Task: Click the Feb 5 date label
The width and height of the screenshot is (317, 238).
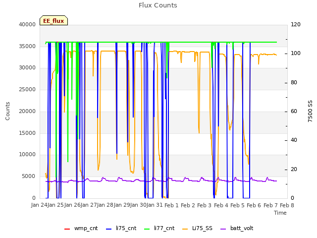Action: [x=237, y=206]
